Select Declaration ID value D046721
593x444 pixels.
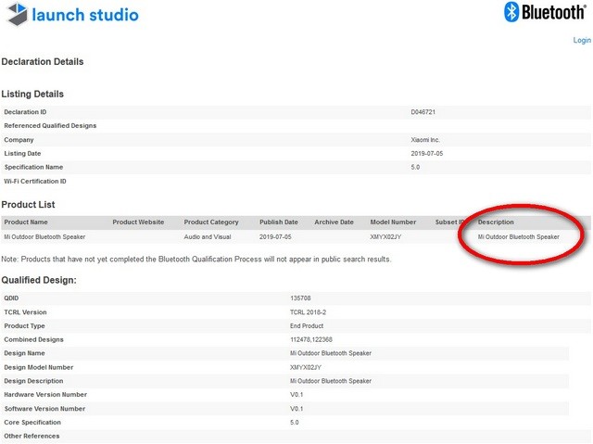click(x=423, y=112)
